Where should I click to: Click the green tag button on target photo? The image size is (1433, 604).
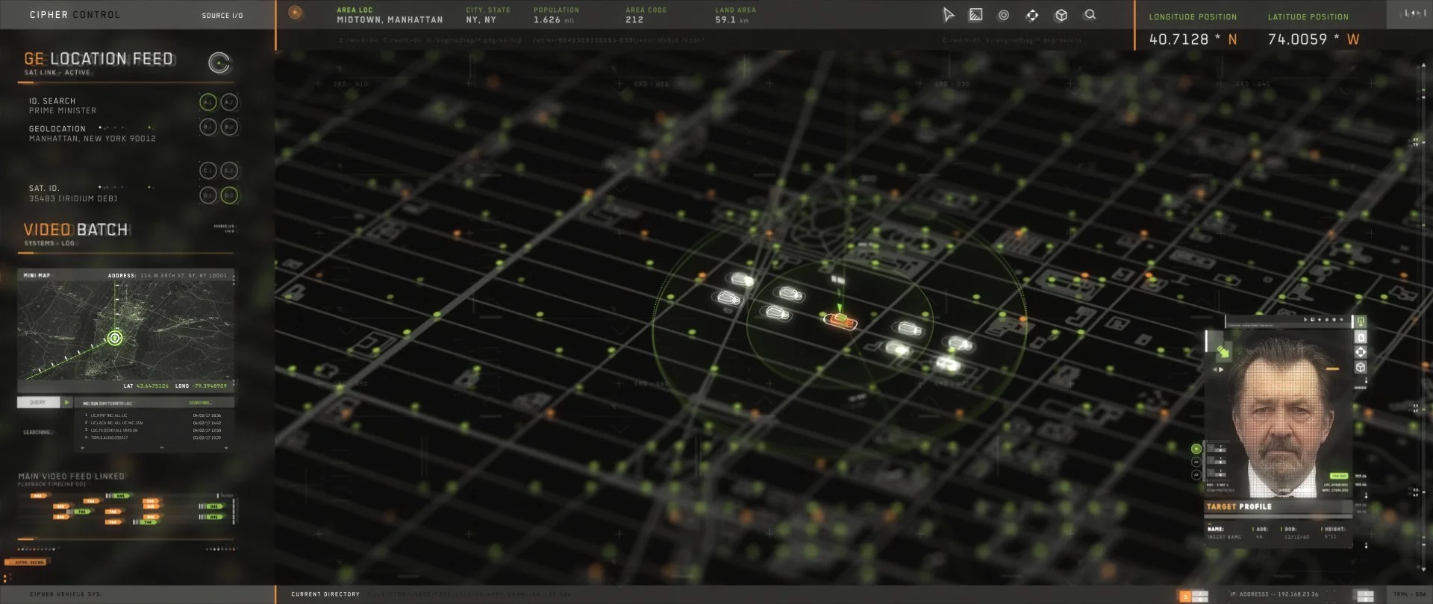1339,476
